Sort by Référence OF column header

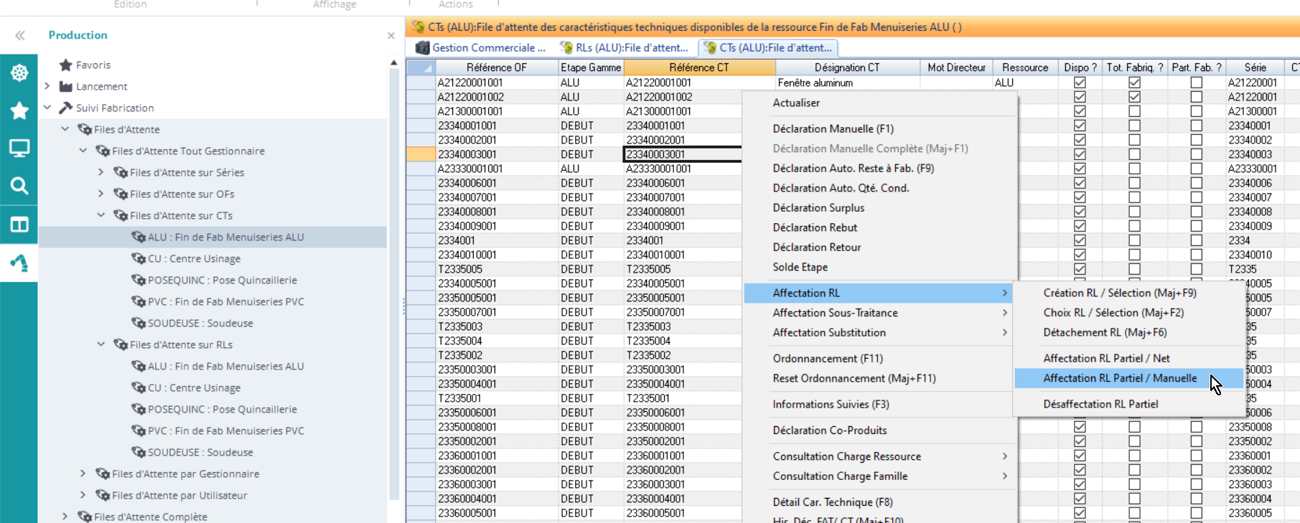pos(496,67)
